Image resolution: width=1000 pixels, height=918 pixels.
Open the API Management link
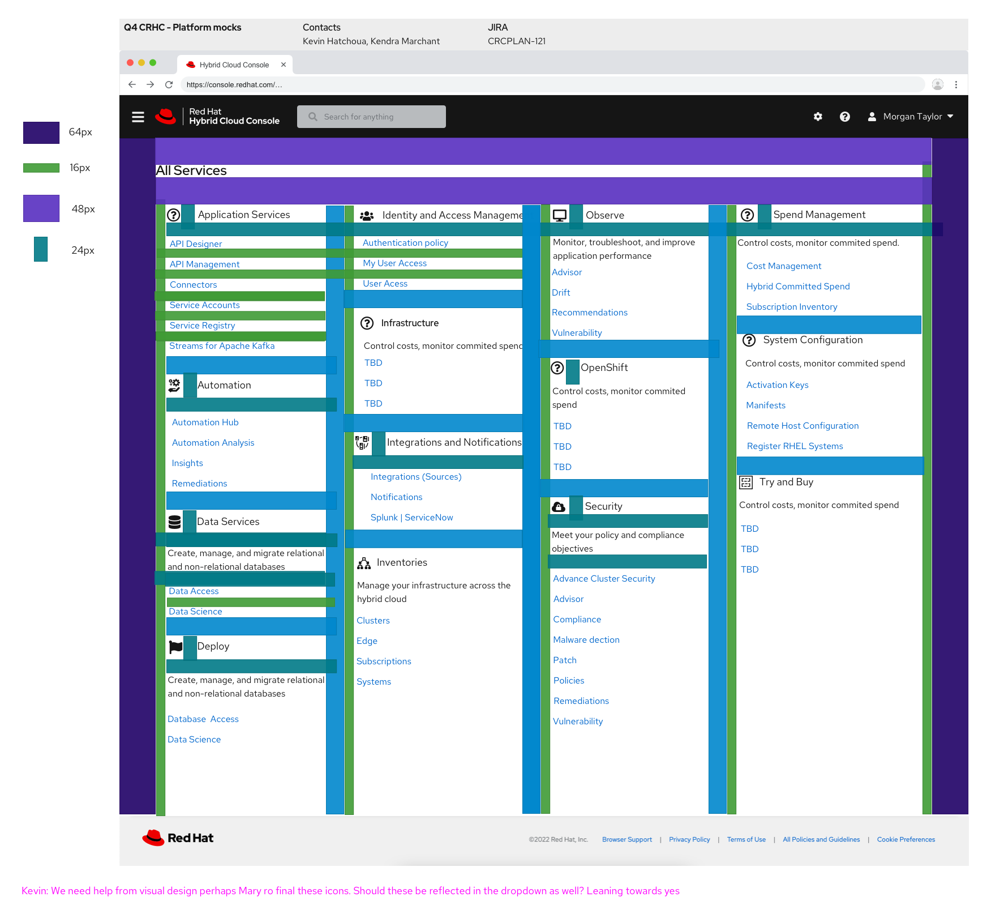[x=205, y=264]
